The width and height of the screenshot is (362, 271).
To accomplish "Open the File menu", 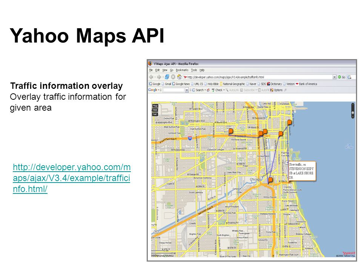I will click(x=151, y=70).
